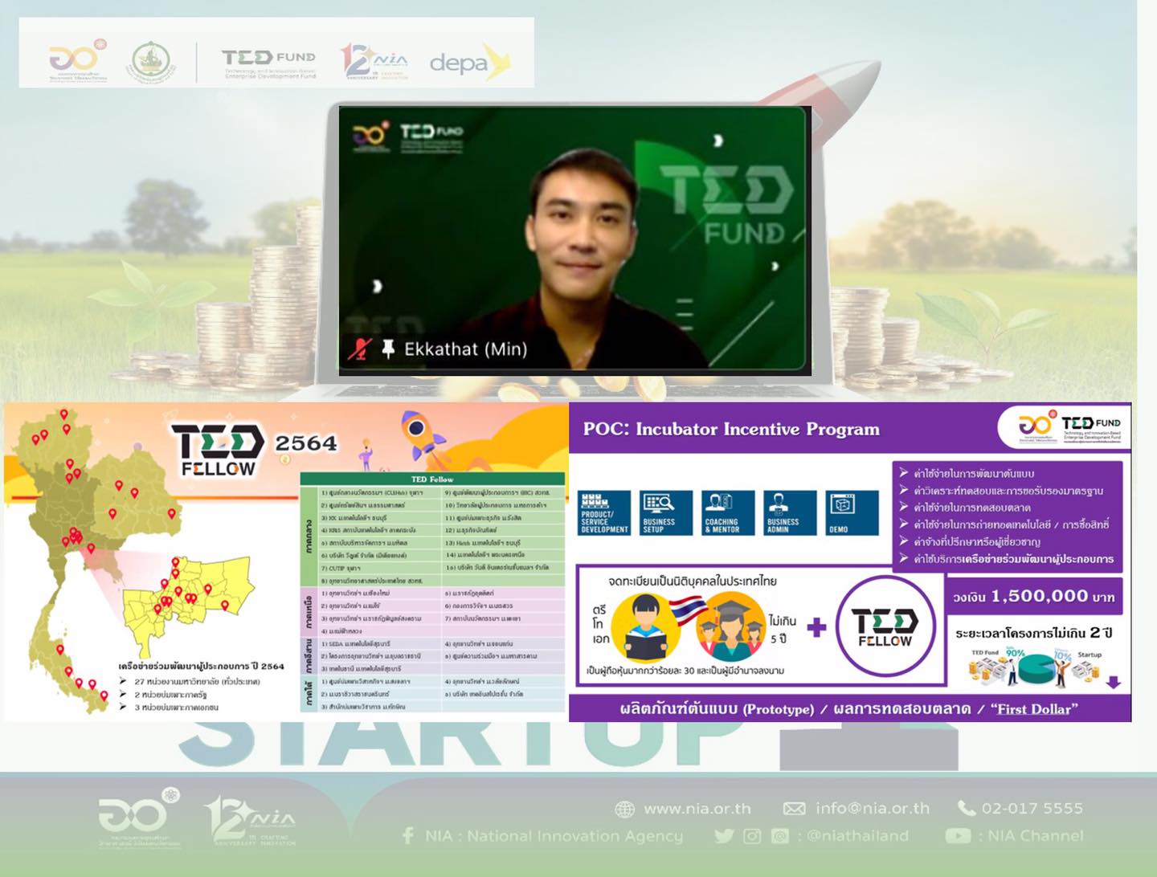Click the TED FELLOW 2564 logo on left slide
Viewport: 1157px width, 877px height.
tap(253, 450)
